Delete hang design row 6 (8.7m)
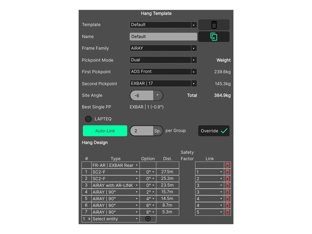312x234 pixels. pos(227,205)
